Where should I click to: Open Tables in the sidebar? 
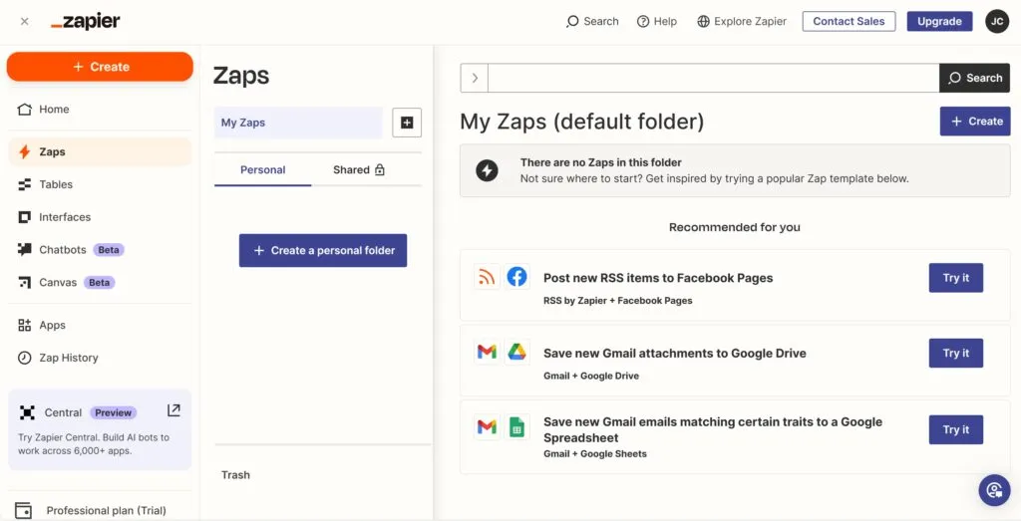[101, 184]
